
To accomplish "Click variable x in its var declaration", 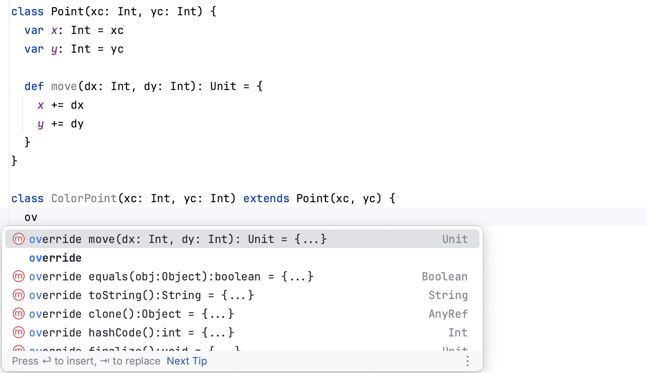I will pyautogui.click(x=54, y=31).
